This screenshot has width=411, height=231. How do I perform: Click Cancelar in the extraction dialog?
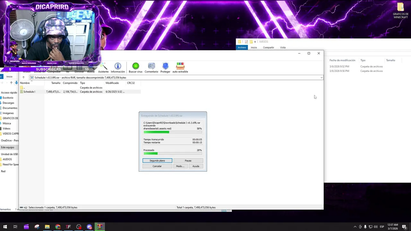pos(157,166)
